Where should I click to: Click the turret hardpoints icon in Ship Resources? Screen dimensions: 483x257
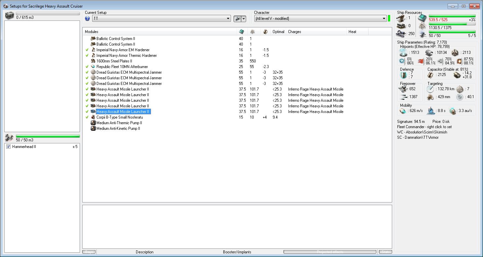pyautogui.click(x=401, y=18)
